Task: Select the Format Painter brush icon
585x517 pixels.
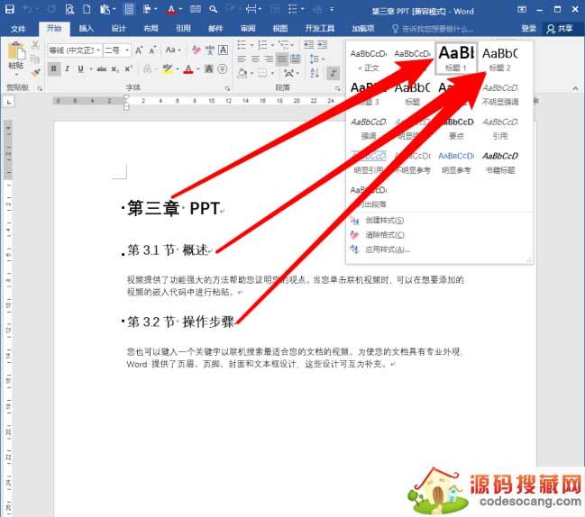Action: pos(36,73)
